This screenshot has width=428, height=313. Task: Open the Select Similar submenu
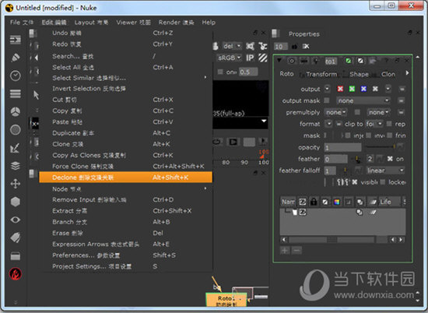125,78
